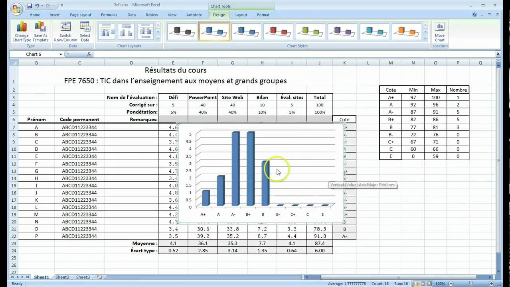Open the Undo history dropdown arrow

pos(42,6)
